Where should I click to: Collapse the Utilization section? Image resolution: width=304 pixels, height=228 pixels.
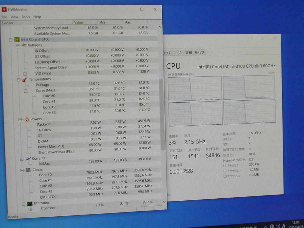point(24,203)
